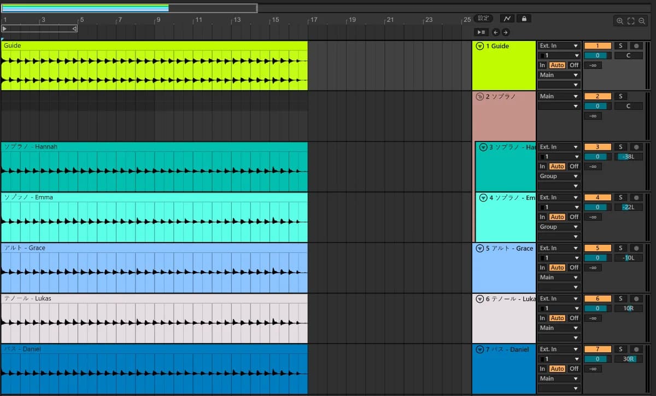656x396 pixels.
Task: Collapse track 5 アルト - Grace
Action: 480,249
